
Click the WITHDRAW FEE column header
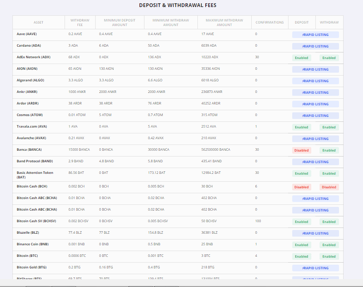point(80,22)
